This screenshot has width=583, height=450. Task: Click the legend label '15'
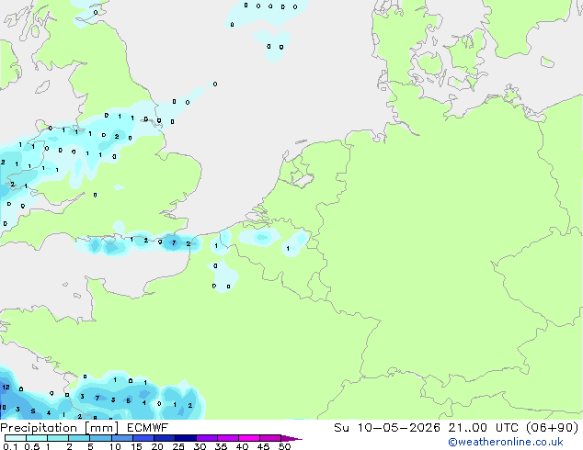(x=136, y=446)
